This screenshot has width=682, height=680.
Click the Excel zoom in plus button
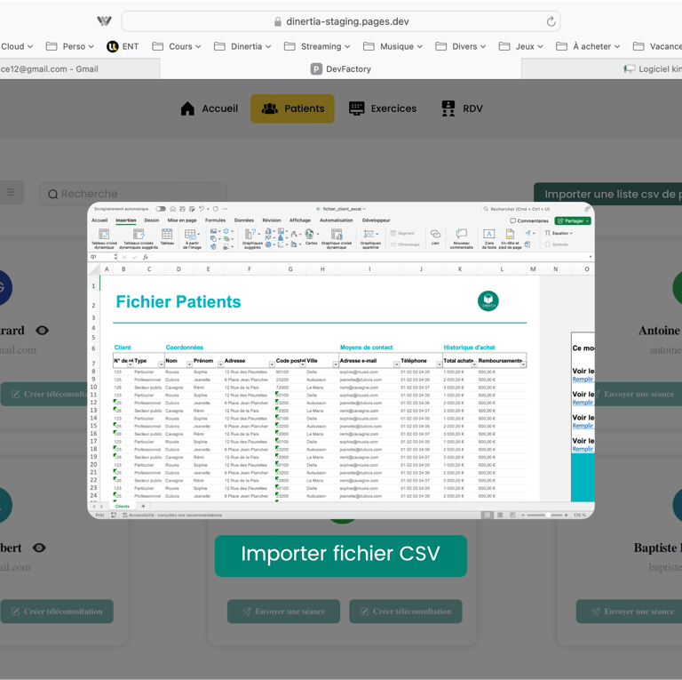tap(566, 515)
